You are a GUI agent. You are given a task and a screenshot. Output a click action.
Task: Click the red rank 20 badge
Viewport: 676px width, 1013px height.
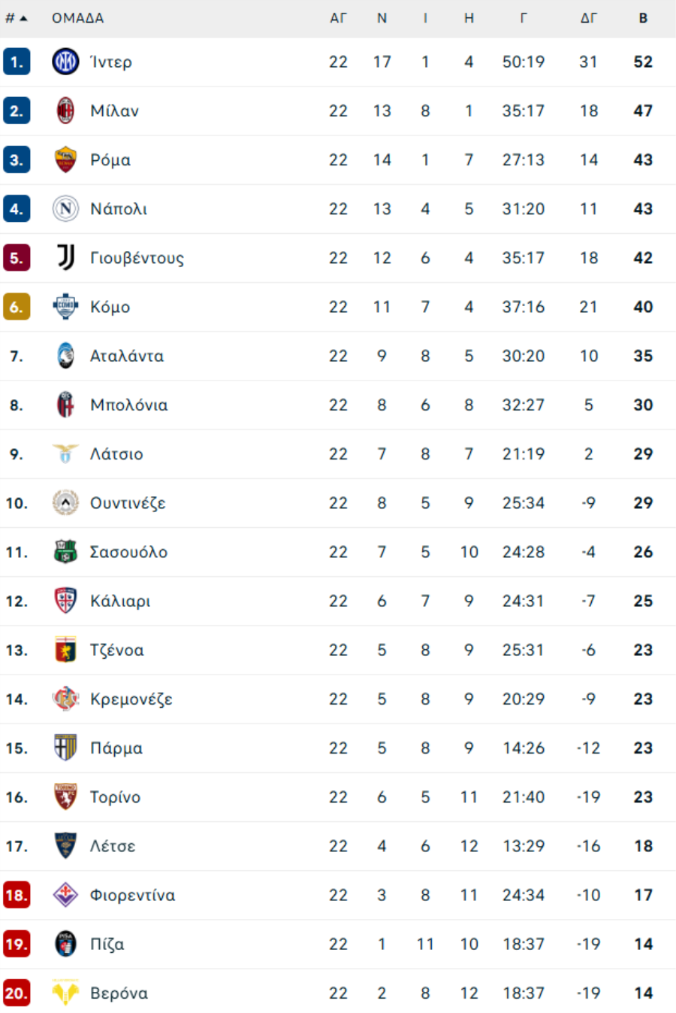[17, 993]
